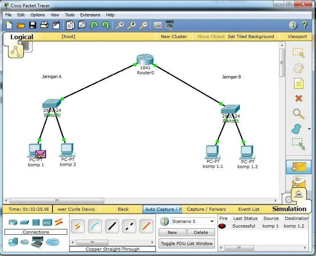Viewport: 316px width, 256px height.
Task: Click the Undo arrow icon
Action: click(x=94, y=25)
